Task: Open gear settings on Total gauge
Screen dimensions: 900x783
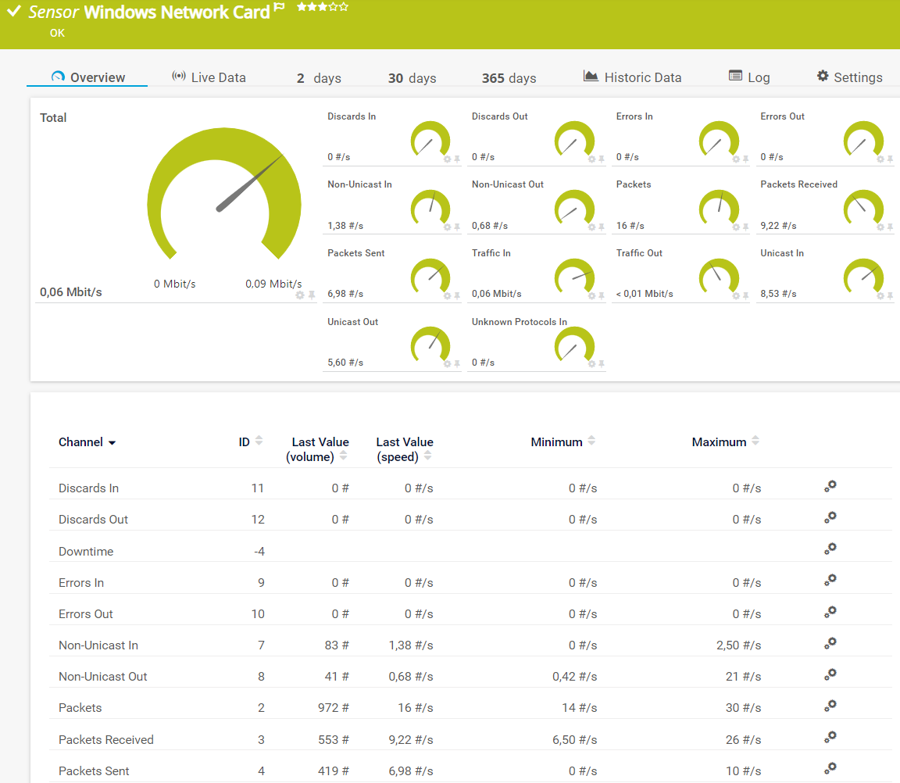Action: [x=300, y=295]
